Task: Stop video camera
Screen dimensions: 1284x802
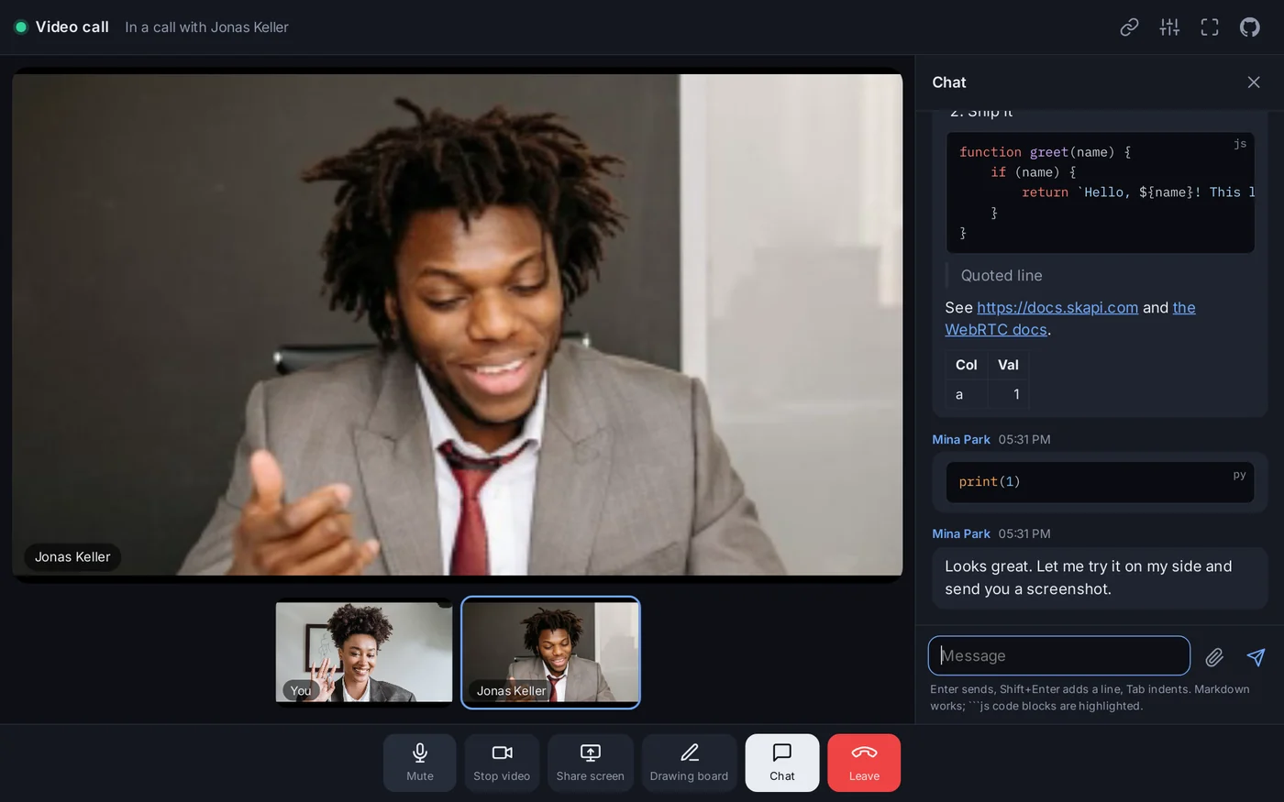Action: (502, 763)
